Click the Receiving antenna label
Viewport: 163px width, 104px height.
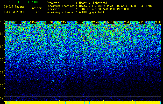60,12
